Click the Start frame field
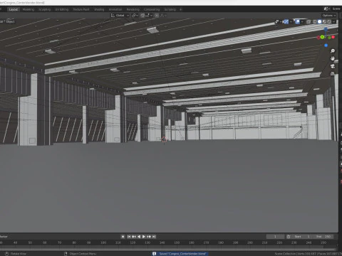342x256 pixels. pos(302,237)
